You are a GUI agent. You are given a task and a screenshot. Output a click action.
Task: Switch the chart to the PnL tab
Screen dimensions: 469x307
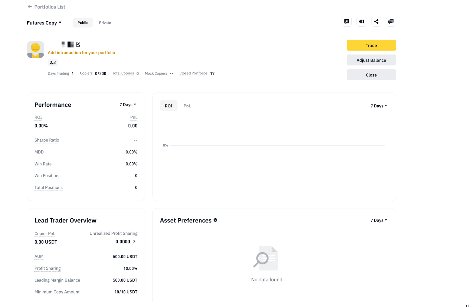click(187, 106)
